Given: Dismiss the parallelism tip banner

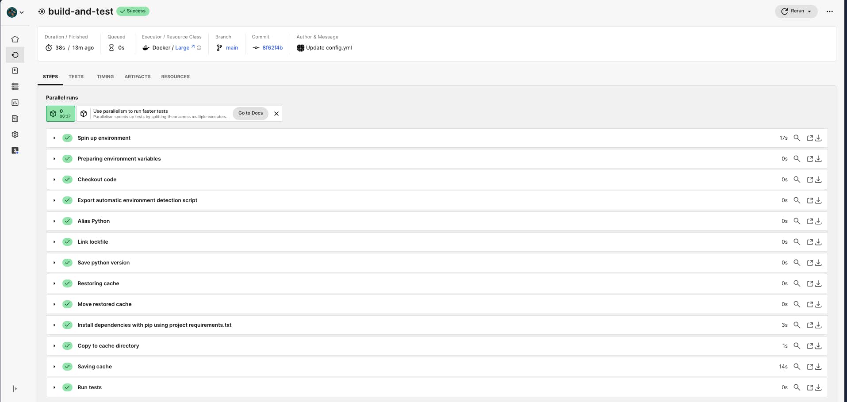Looking at the screenshot, I should tap(276, 114).
